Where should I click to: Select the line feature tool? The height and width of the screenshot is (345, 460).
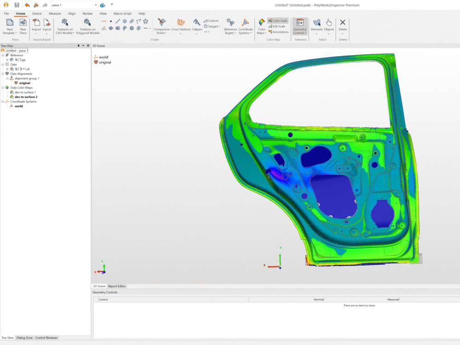pyautogui.click(x=118, y=21)
